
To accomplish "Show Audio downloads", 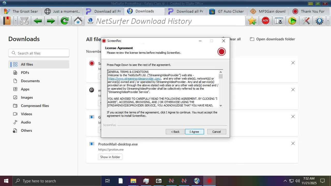I will [x=39, y=122].
